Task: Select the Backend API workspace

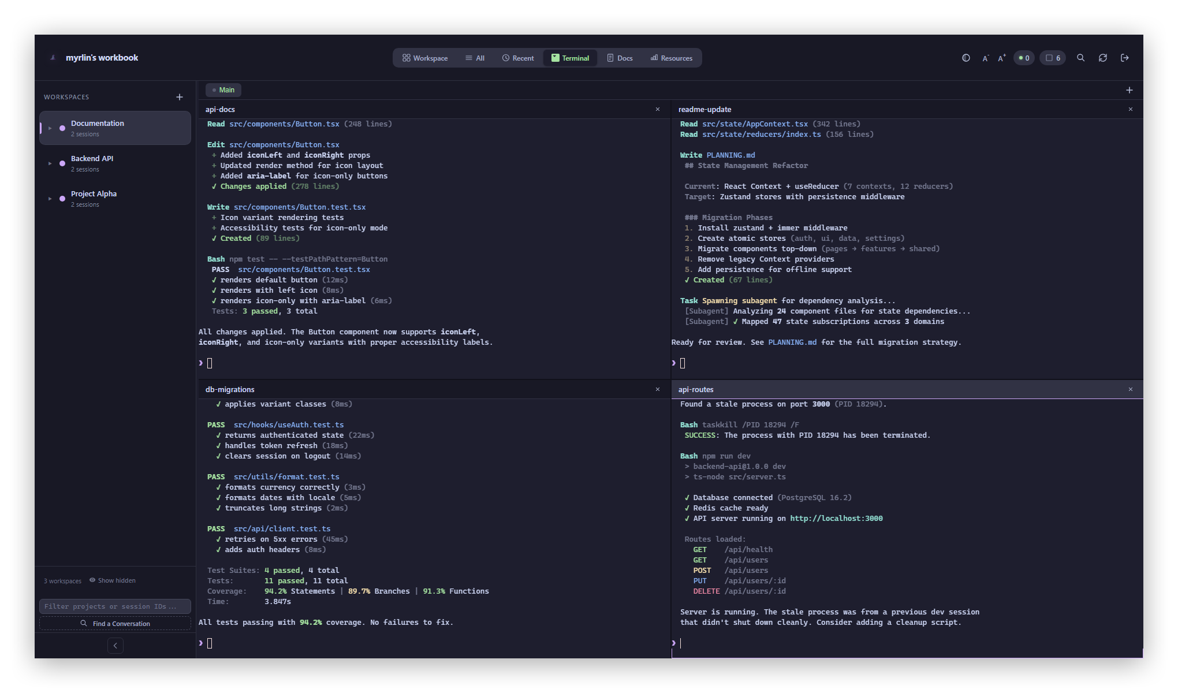Action: [115, 163]
